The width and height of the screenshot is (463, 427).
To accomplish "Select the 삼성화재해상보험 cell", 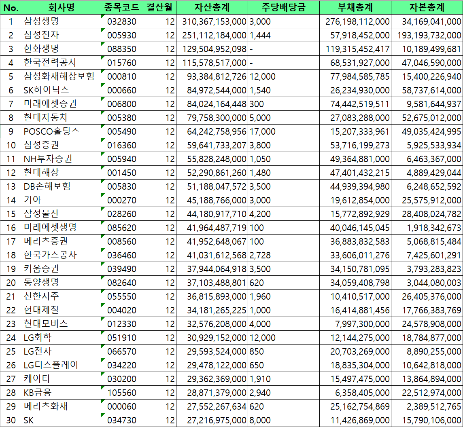I will pyautogui.click(x=62, y=76).
